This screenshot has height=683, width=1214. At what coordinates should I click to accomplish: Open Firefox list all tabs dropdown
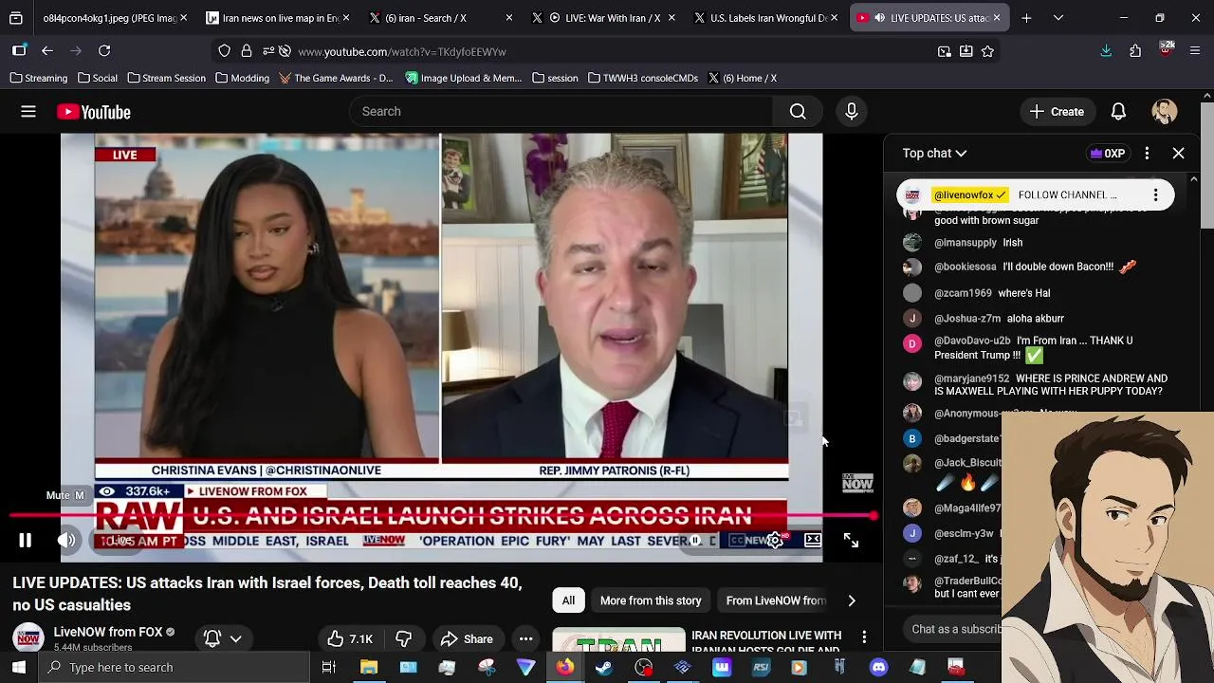tap(1058, 17)
